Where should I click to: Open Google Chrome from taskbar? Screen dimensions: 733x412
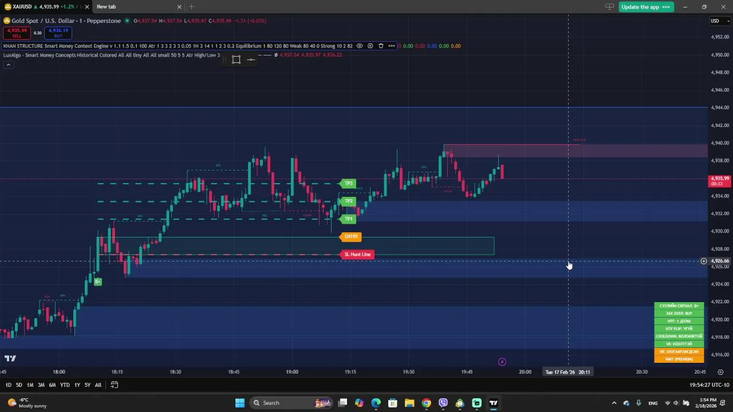[426, 403]
